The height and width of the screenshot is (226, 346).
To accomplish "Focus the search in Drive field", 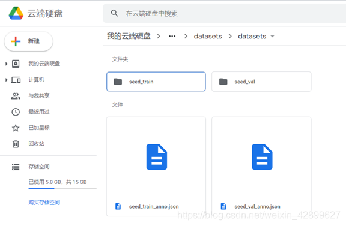I will tap(225, 13).
